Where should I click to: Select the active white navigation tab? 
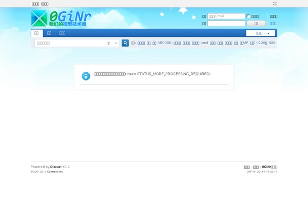coord(36,33)
